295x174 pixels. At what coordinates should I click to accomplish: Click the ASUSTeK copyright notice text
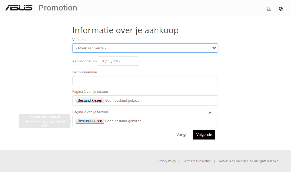[x=249, y=161]
